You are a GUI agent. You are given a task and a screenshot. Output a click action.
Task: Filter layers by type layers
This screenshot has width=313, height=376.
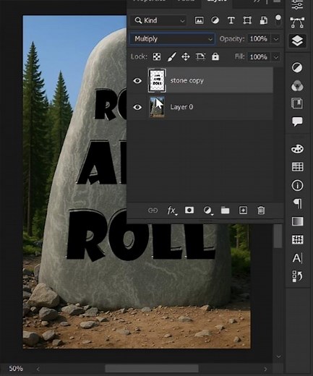pyautogui.click(x=231, y=20)
